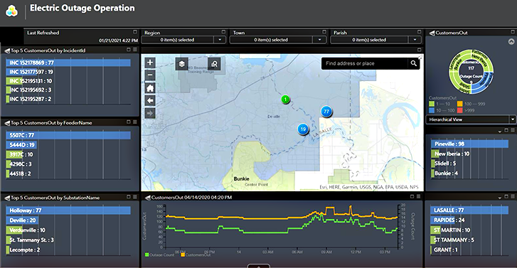Zoom in on the outage map

pyautogui.click(x=150, y=63)
